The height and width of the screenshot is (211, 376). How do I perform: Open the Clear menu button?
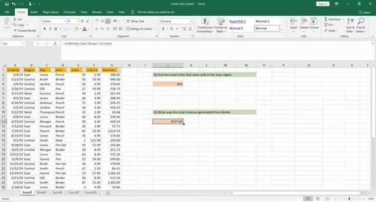(331, 30)
